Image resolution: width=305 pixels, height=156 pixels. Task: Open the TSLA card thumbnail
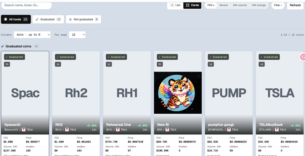280,93
